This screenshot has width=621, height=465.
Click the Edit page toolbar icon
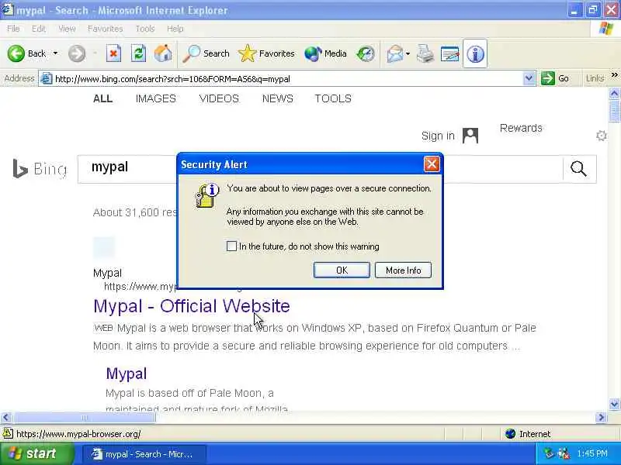coord(450,53)
